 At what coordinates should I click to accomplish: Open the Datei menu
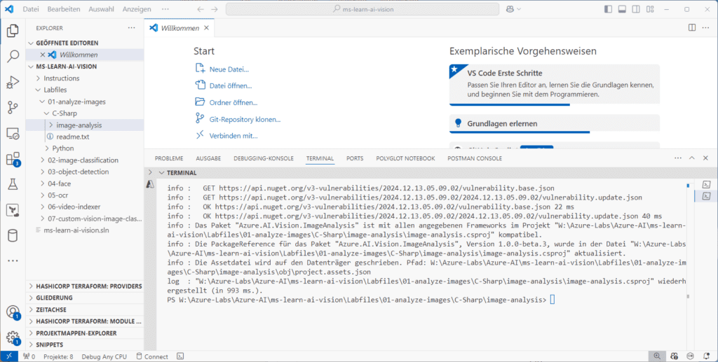(31, 9)
